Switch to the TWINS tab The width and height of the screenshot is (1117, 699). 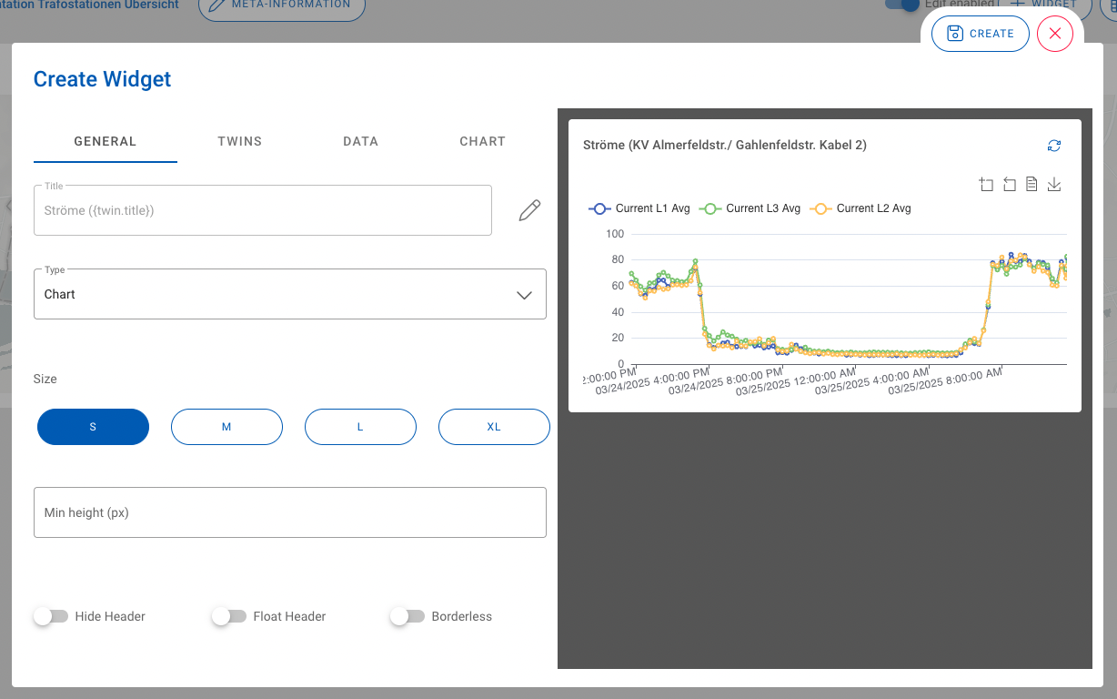(239, 141)
